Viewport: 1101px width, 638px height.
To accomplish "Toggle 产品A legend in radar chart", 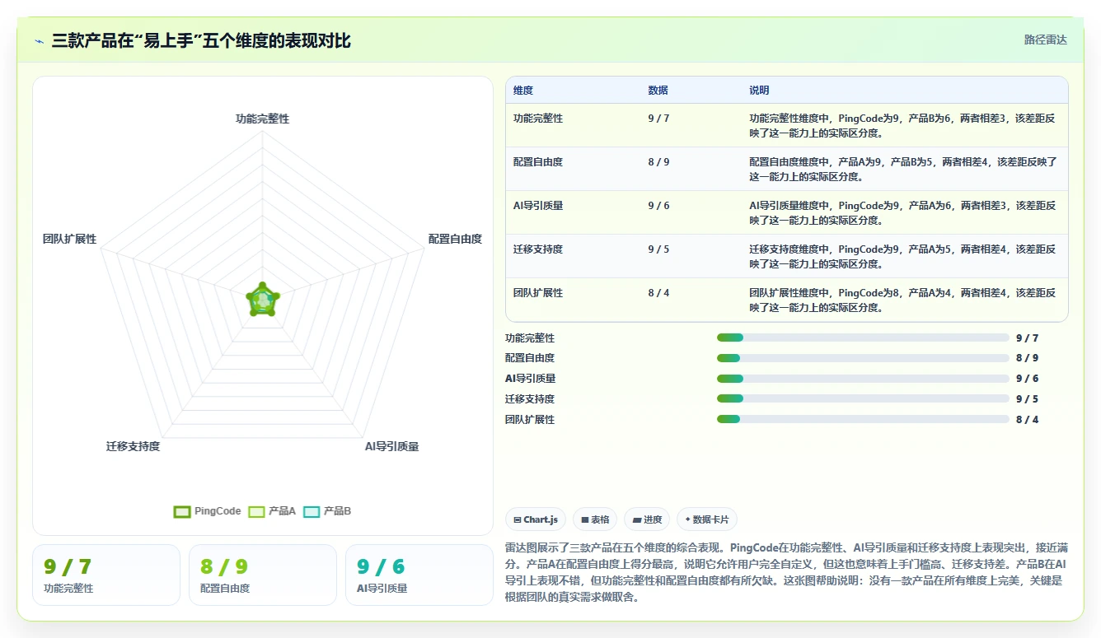I will click(x=272, y=511).
